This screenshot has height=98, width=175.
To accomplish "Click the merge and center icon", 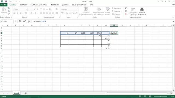I will (57, 13).
